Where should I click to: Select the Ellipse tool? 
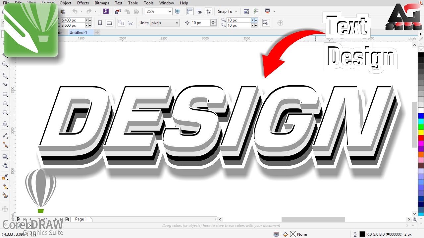[x=5, y=103]
